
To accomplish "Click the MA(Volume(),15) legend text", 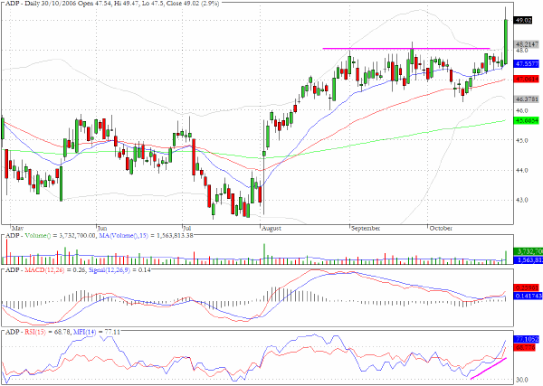I will coord(124,236).
